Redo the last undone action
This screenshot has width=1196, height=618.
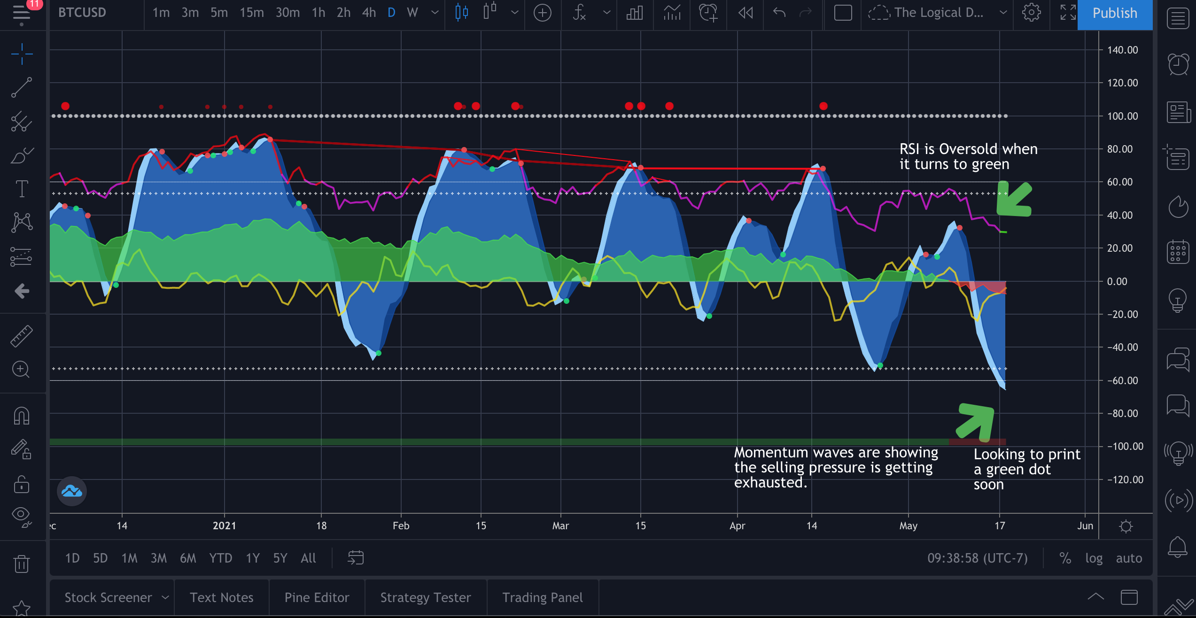click(x=806, y=13)
